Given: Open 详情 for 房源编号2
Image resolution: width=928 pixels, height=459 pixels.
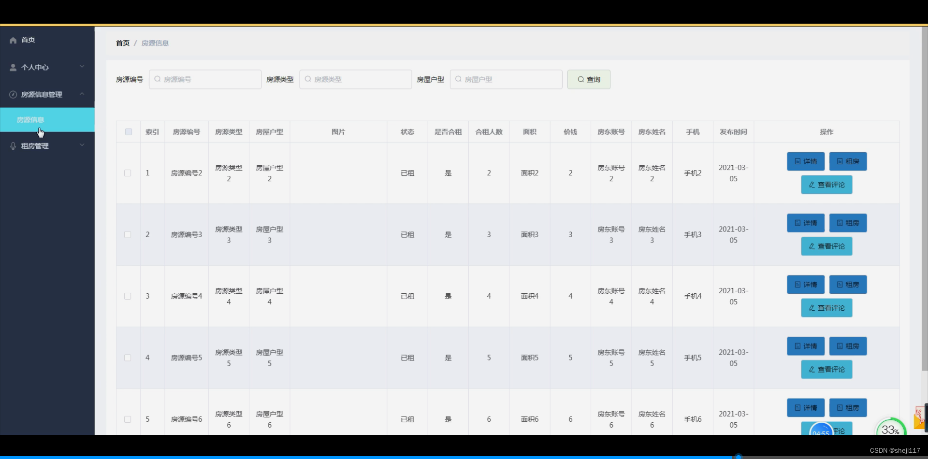Looking at the screenshot, I should pos(806,161).
